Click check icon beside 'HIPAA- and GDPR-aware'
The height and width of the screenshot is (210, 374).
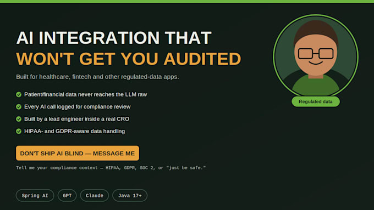19,131
